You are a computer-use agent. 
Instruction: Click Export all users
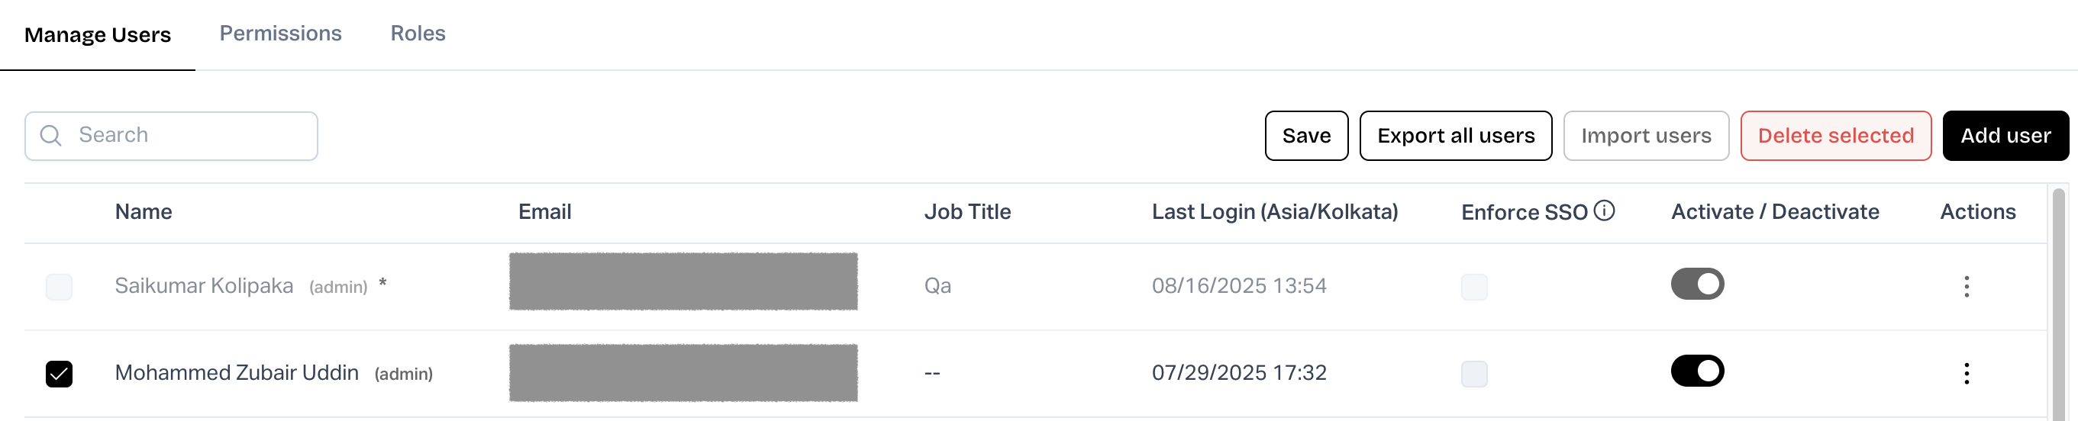point(1455,136)
